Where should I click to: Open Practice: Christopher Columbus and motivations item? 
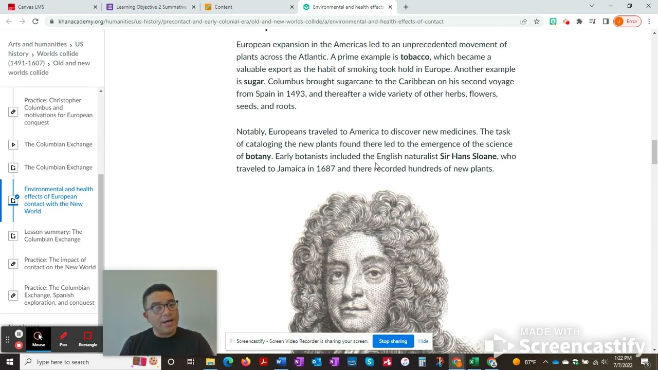[58, 111]
